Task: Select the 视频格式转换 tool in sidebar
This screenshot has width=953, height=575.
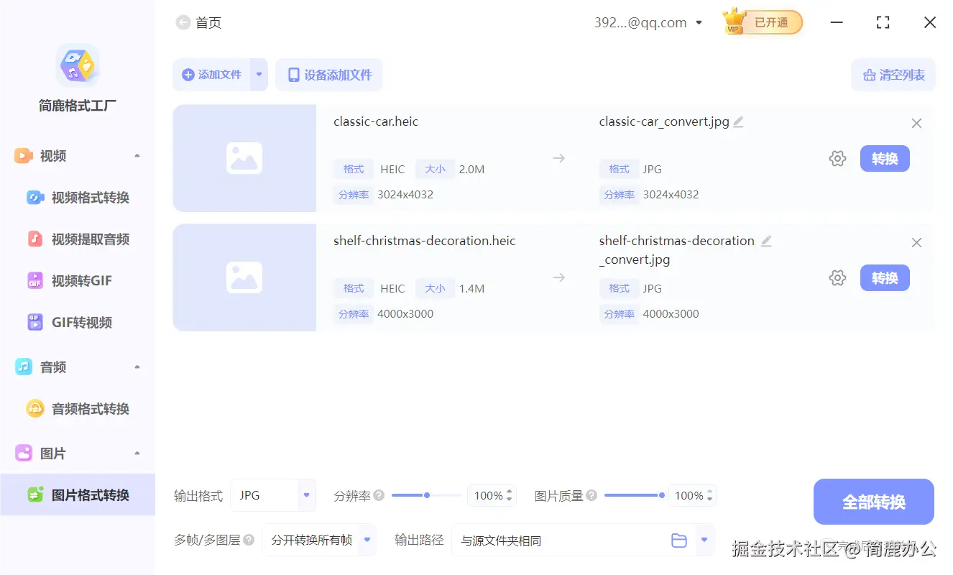Action: (x=76, y=197)
